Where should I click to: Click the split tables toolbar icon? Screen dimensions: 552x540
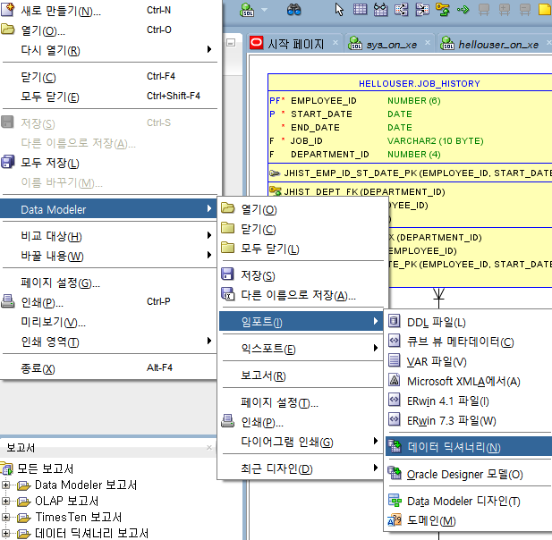pos(402,10)
